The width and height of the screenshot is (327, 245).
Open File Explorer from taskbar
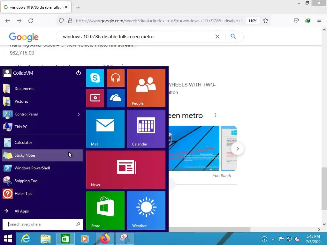[x=45, y=239]
